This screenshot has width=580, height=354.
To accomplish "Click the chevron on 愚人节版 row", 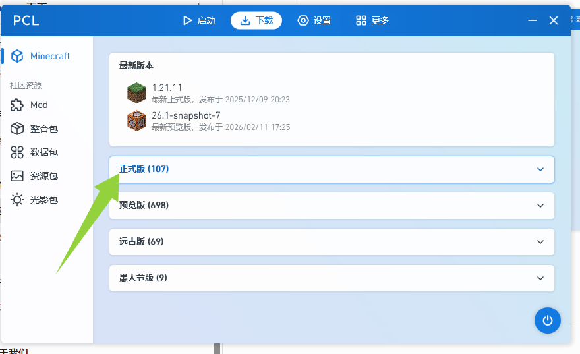I will pyautogui.click(x=540, y=278).
